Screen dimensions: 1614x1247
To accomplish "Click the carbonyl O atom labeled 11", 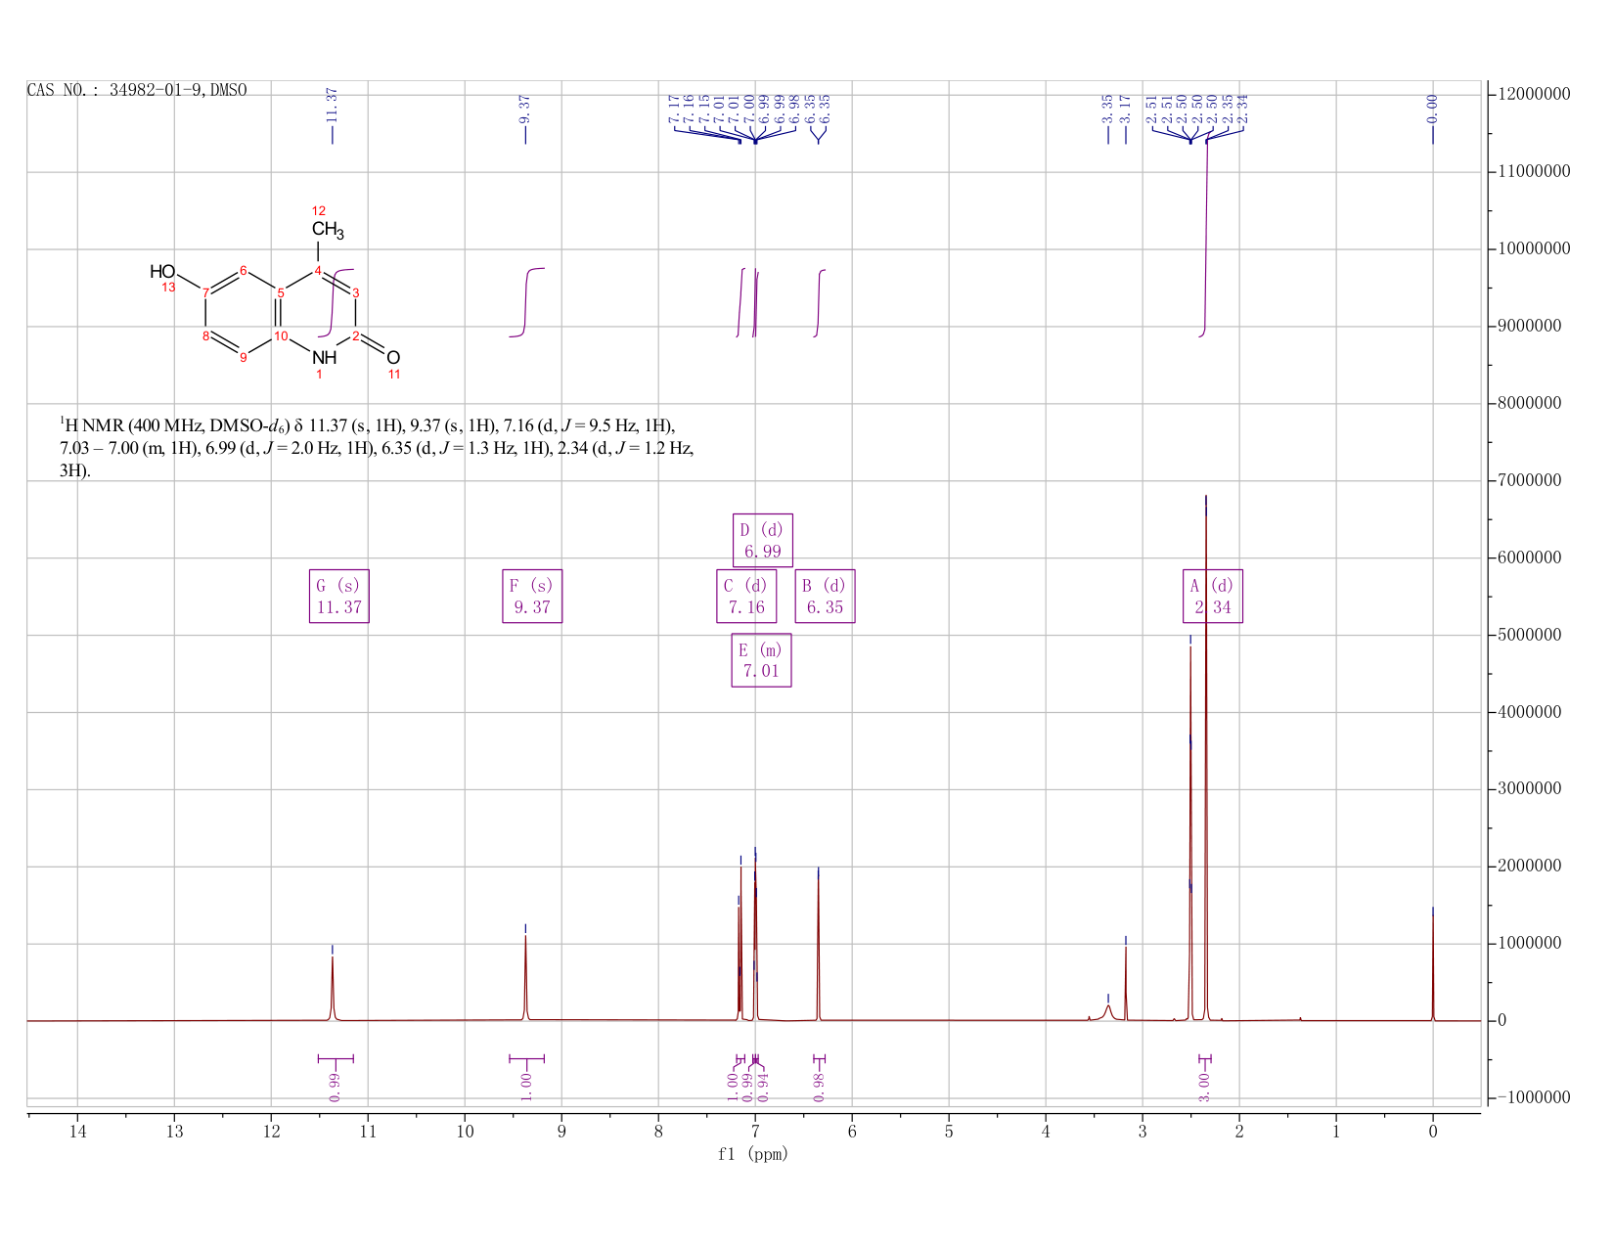I will click(393, 357).
